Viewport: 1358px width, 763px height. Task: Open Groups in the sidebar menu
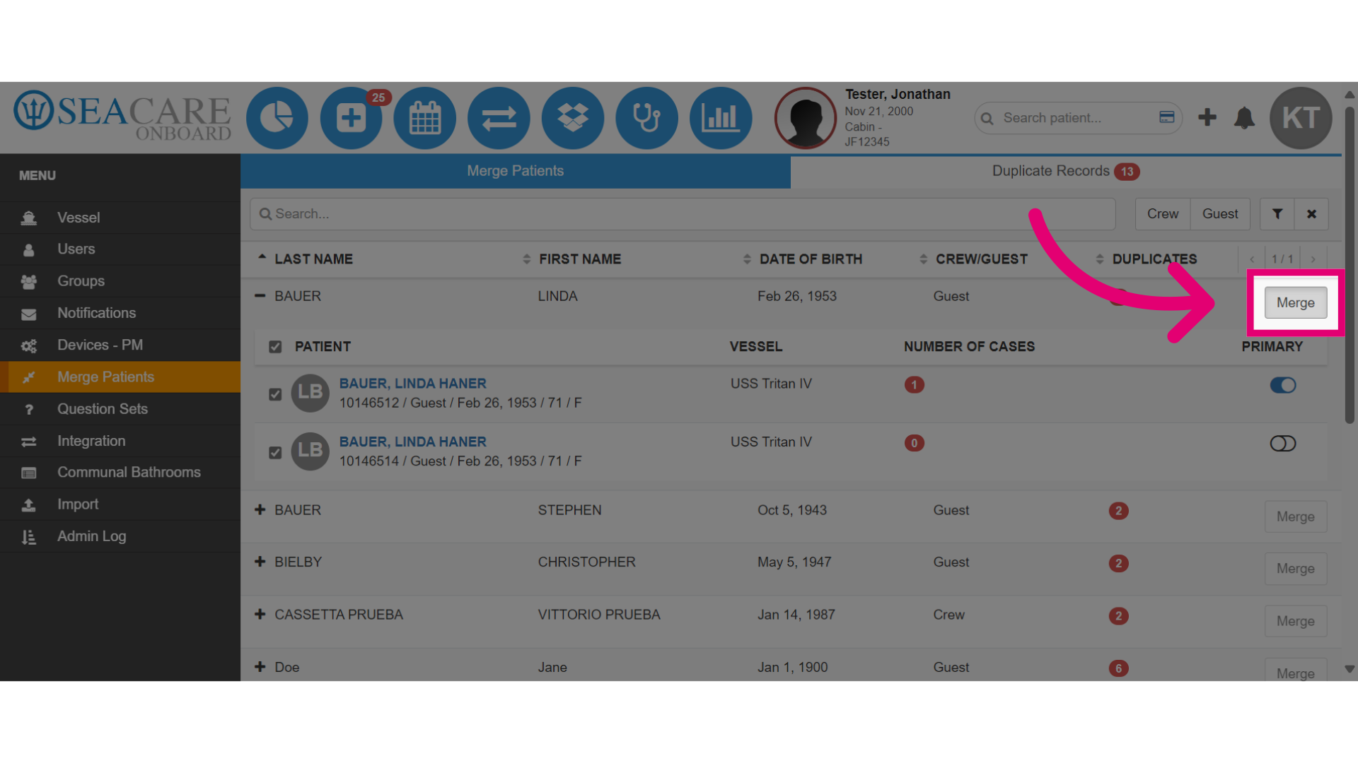tap(120, 281)
